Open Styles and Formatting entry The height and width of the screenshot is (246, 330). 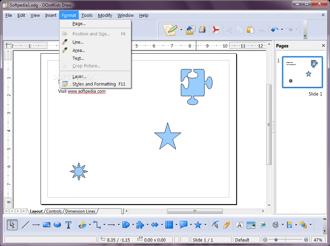(x=95, y=84)
